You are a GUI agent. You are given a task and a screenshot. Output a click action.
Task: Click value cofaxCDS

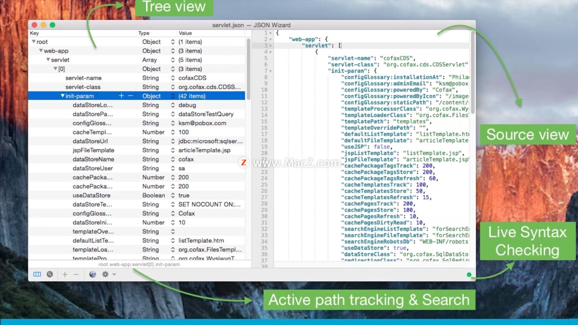[192, 78]
